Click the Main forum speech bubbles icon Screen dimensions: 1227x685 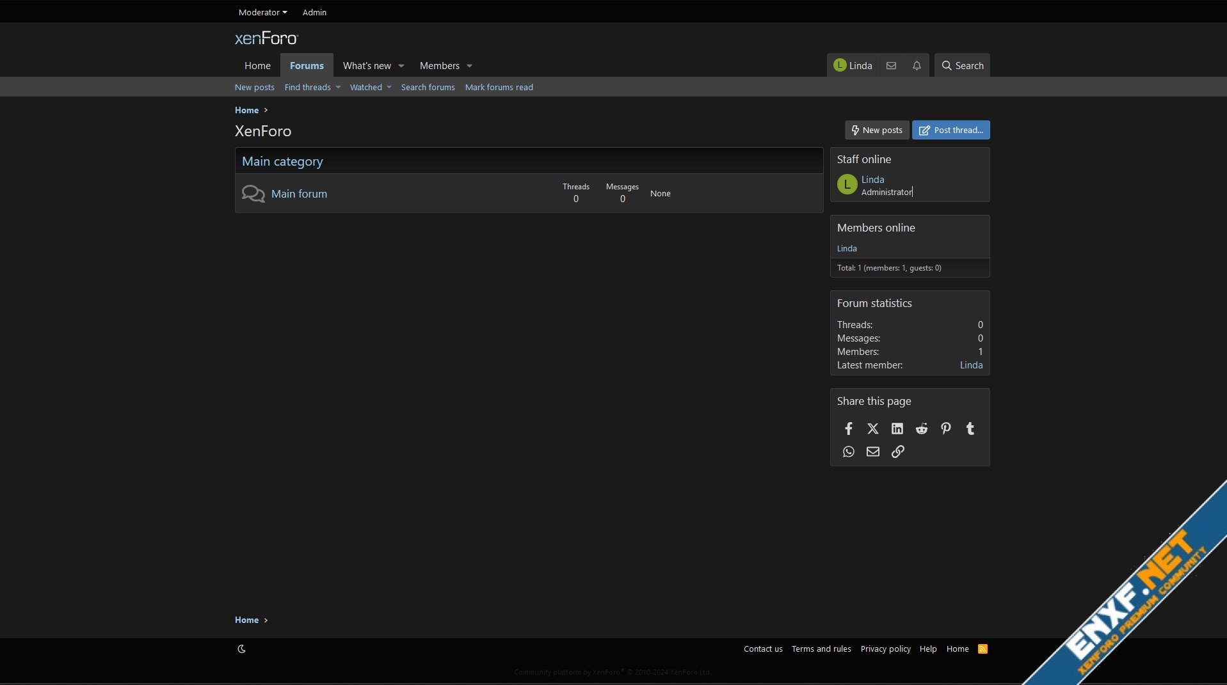tap(253, 193)
